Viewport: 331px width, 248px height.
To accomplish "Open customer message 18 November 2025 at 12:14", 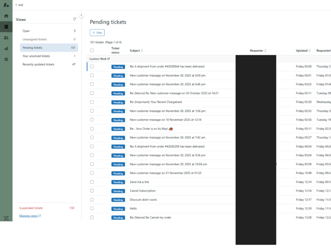I will click(165, 120).
